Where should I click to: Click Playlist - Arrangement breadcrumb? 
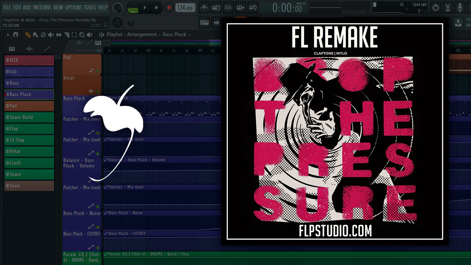(132, 34)
